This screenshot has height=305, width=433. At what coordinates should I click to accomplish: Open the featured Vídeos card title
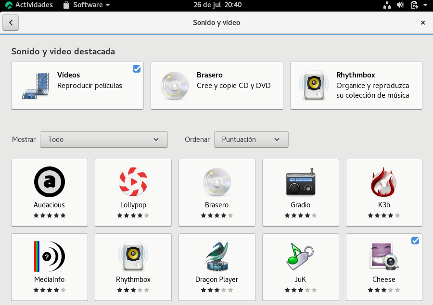tap(68, 75)
